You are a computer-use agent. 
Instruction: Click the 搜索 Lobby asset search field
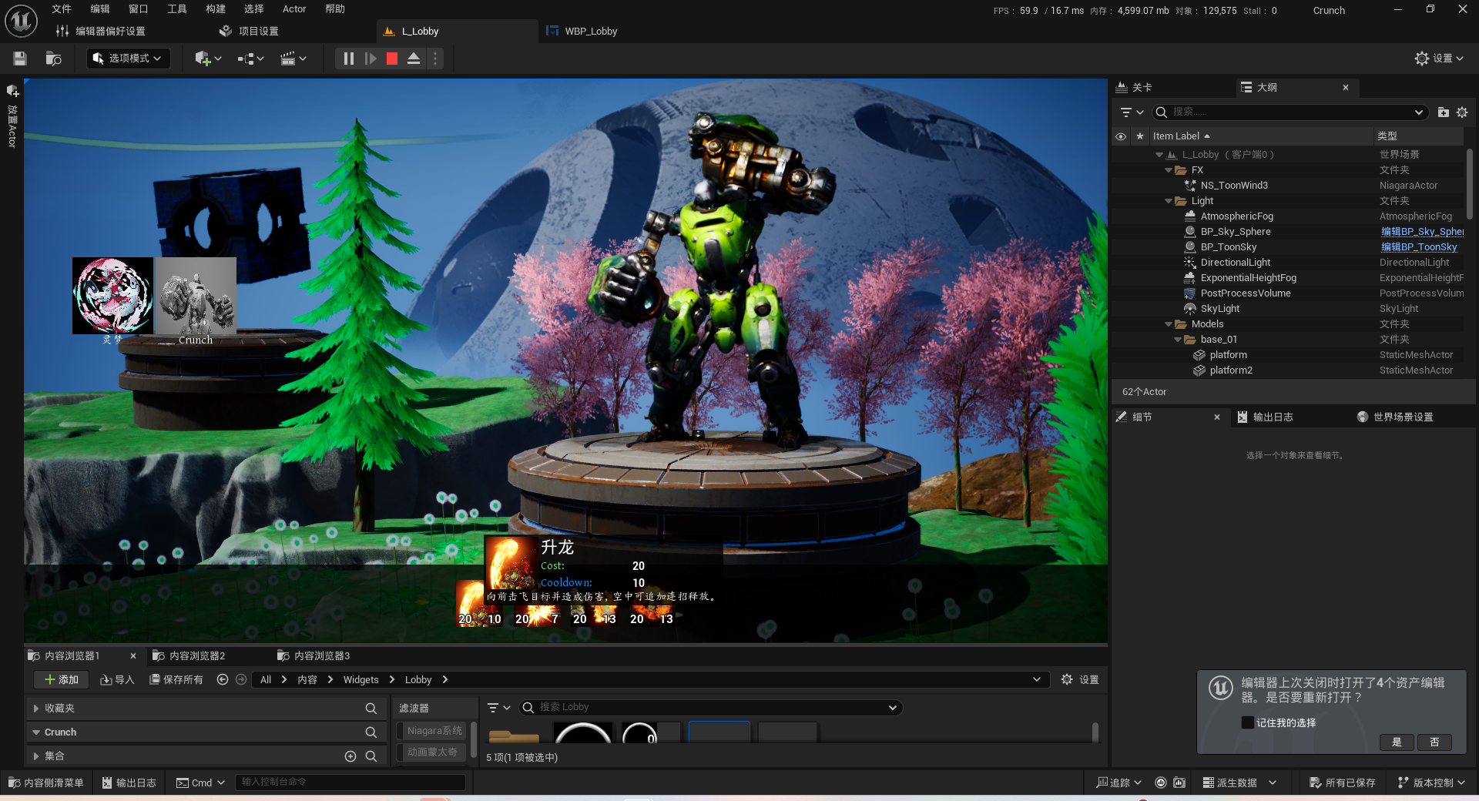click(x=709, y=707)
